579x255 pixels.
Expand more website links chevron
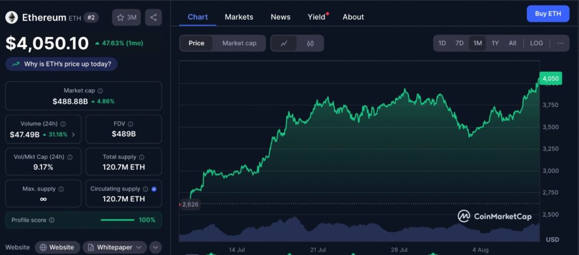coord(155,247)
